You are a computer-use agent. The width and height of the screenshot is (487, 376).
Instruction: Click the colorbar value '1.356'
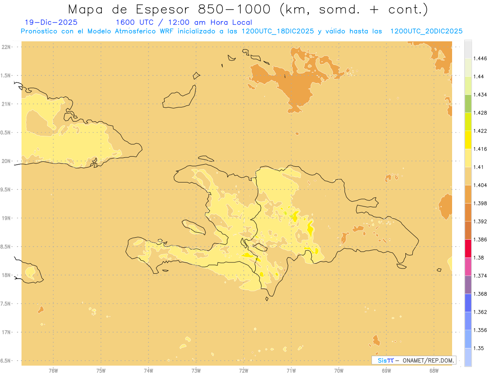click(481, 330)
